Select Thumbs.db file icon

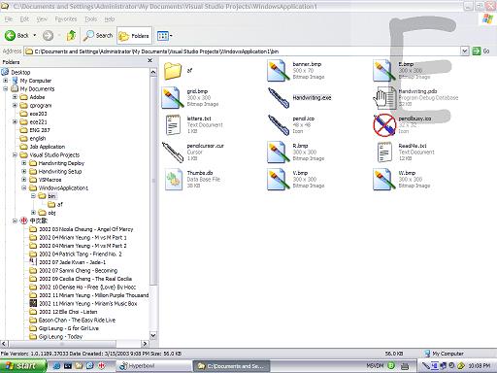(x=173, y=179)
